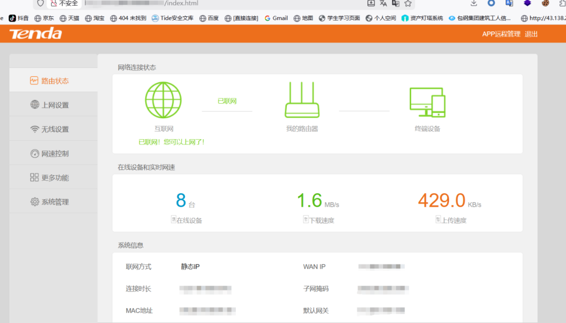Click the cookie extension icon
The width and height of the screenshot is (566, 323).
(546, 3)
